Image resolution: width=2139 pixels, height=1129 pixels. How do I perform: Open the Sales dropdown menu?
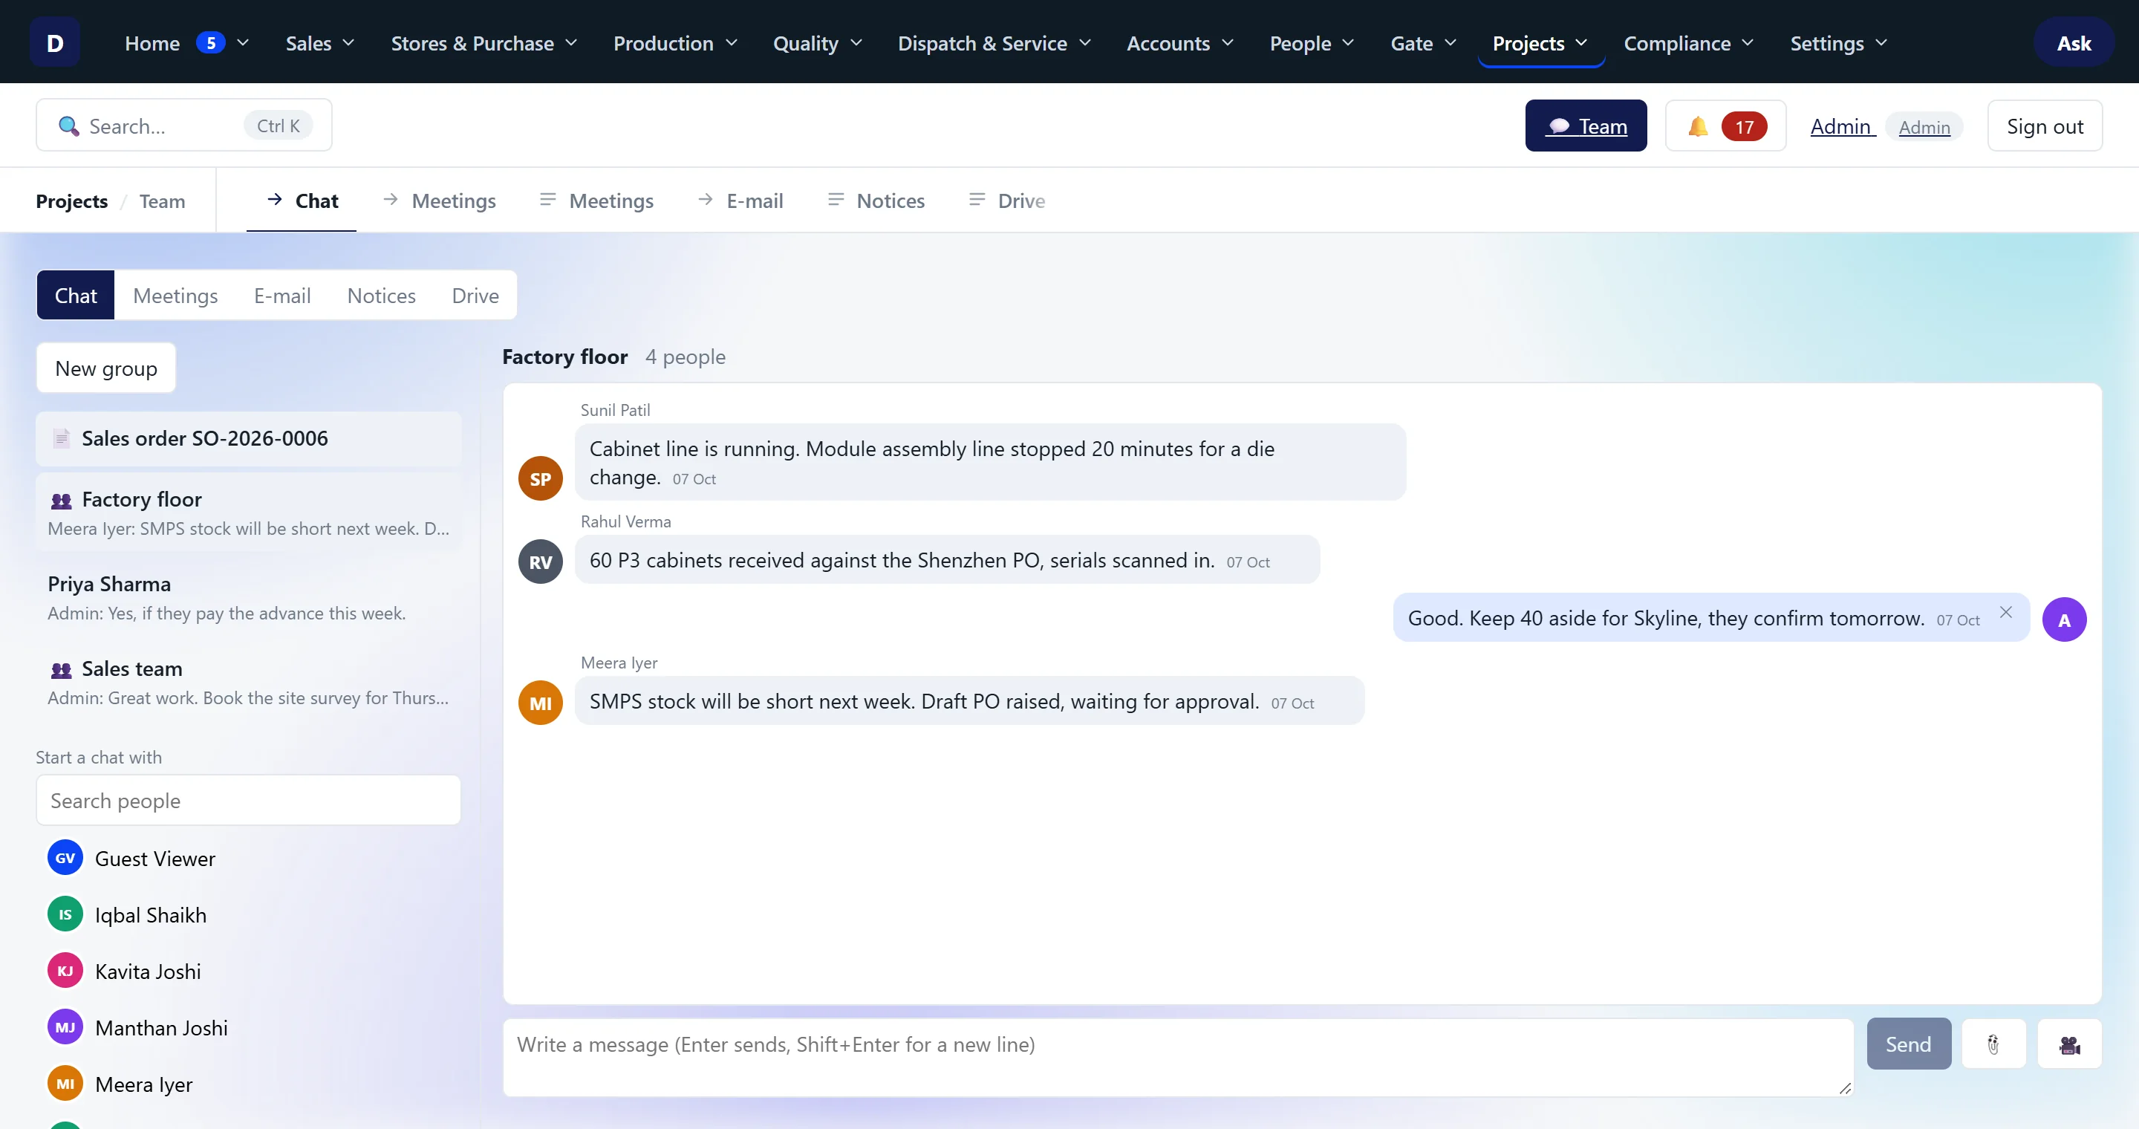click(x=319, y=42)
